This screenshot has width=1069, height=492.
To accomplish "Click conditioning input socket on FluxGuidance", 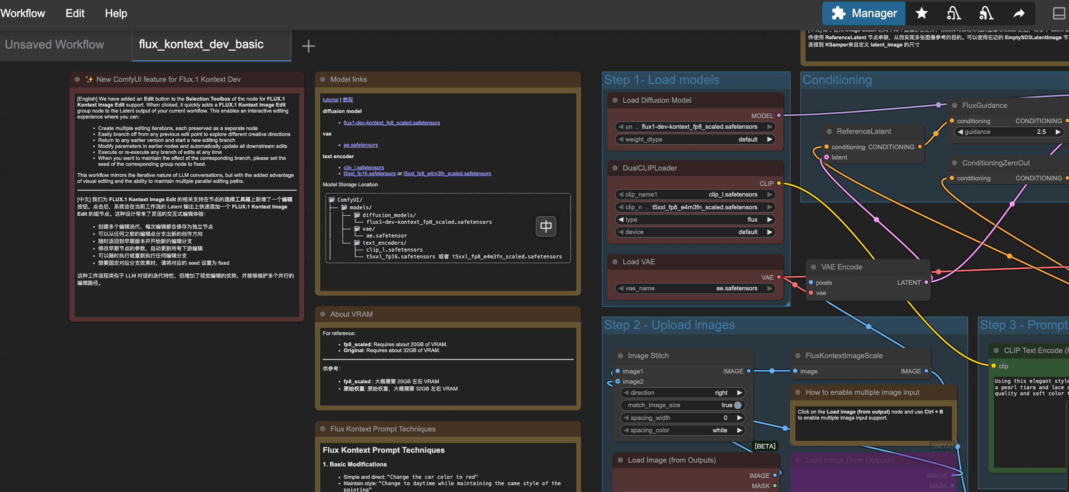I will [x=952, y=121].
